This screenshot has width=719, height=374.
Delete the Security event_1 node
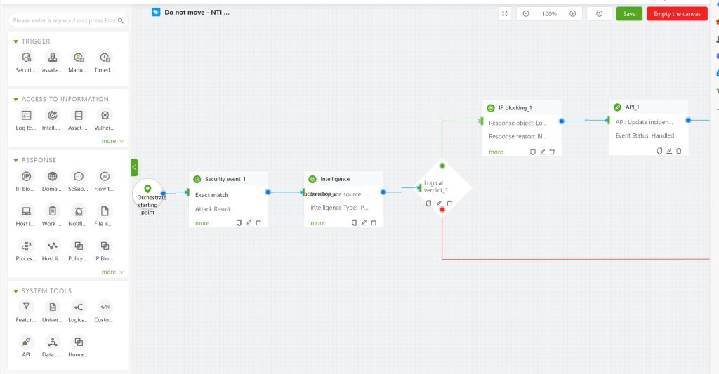click(258, 222)
